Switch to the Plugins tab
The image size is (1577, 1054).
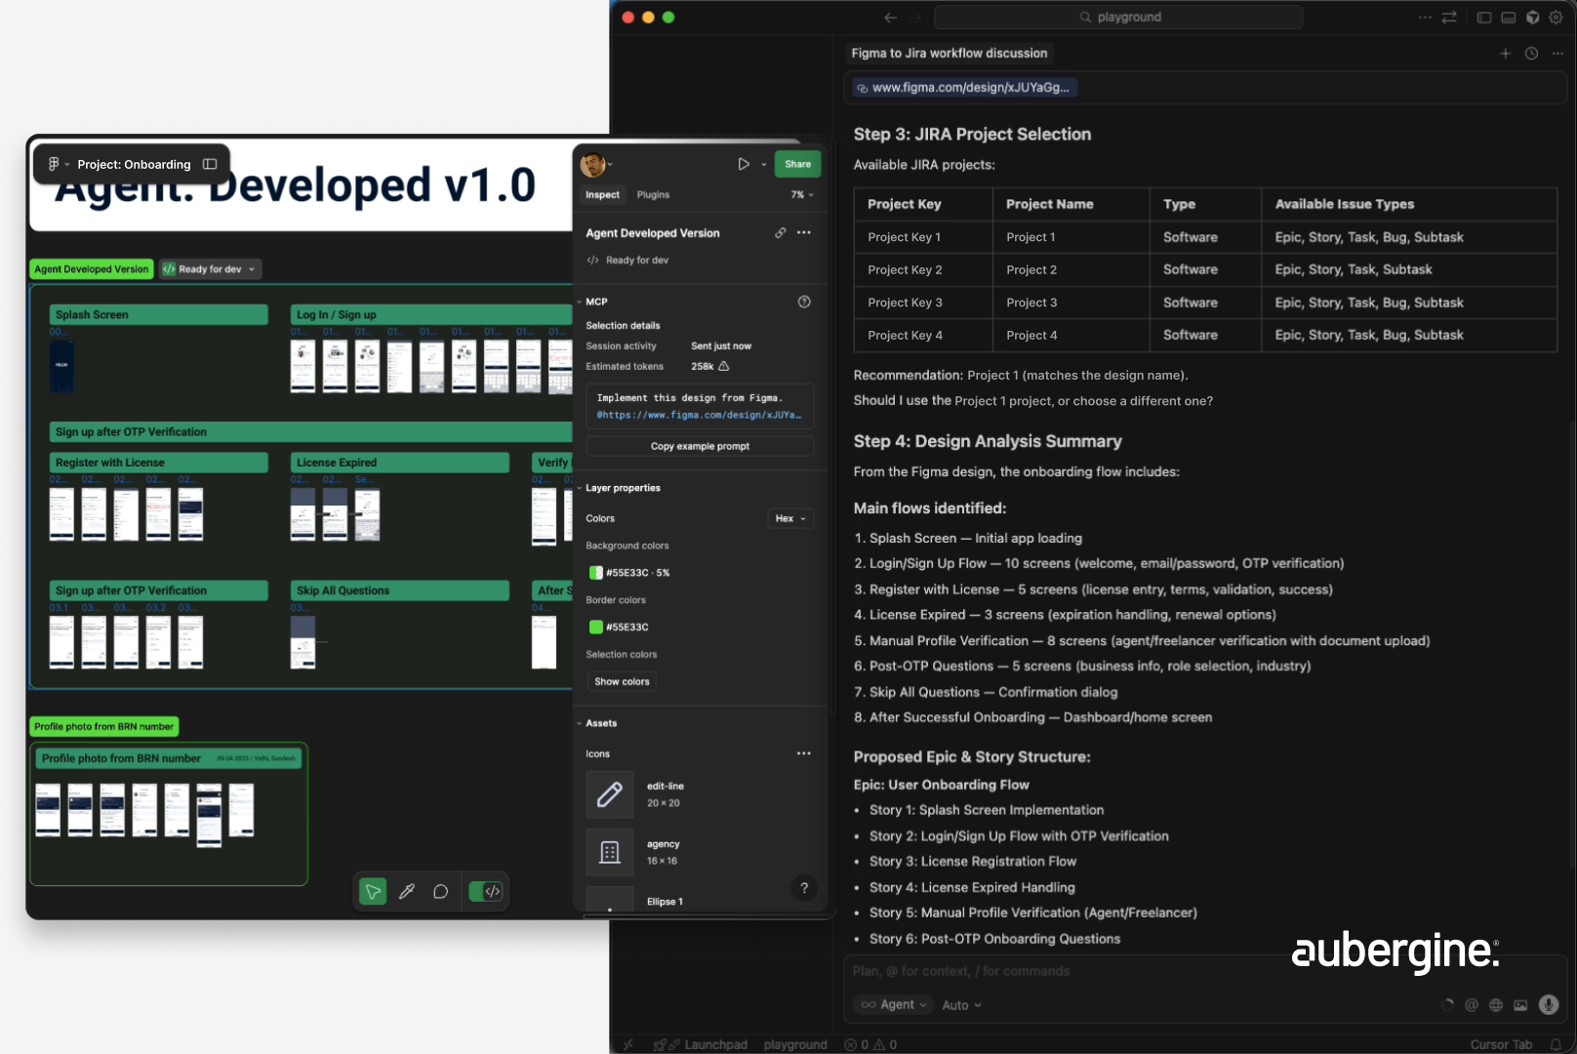pyautogui.click(x=653, y=195)
